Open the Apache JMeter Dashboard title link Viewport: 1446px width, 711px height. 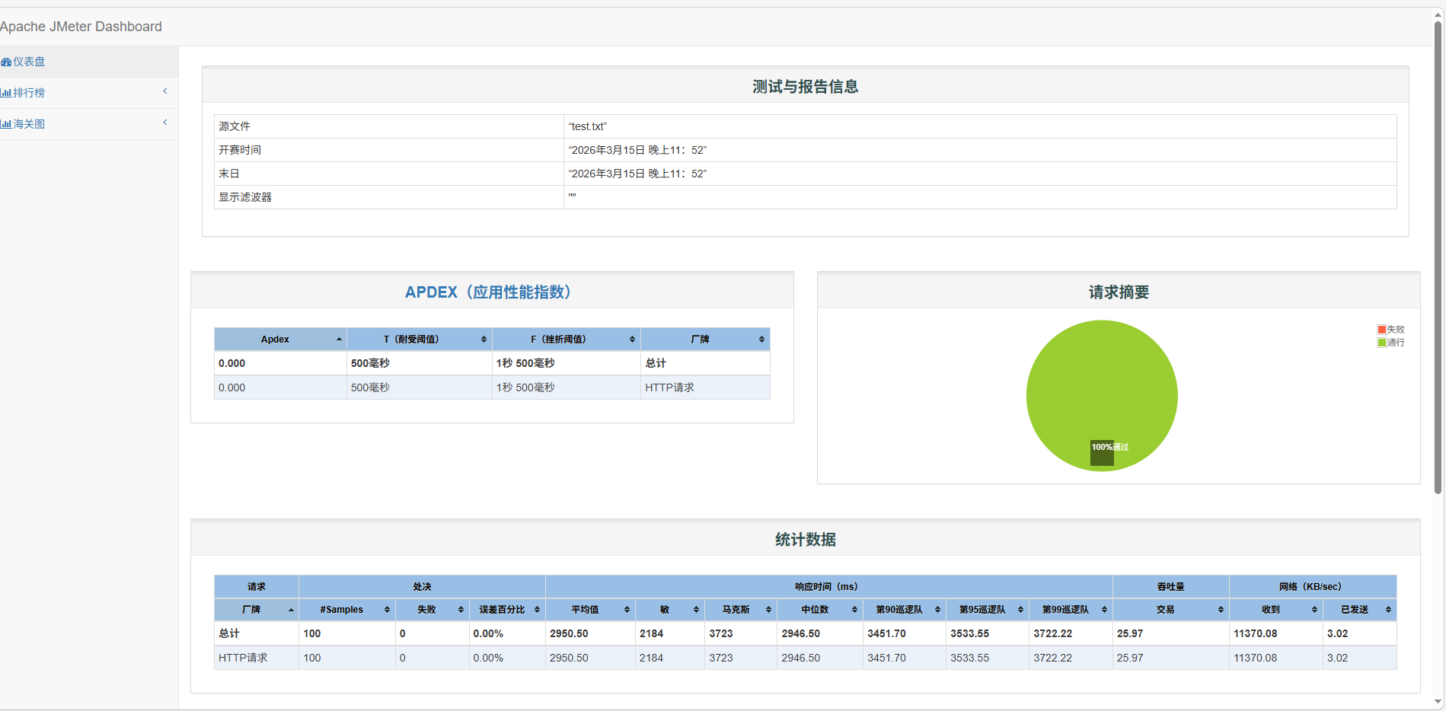tap(81, 27)
